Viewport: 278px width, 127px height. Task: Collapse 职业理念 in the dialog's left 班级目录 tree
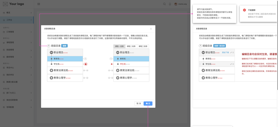click(x=51, y=53)
